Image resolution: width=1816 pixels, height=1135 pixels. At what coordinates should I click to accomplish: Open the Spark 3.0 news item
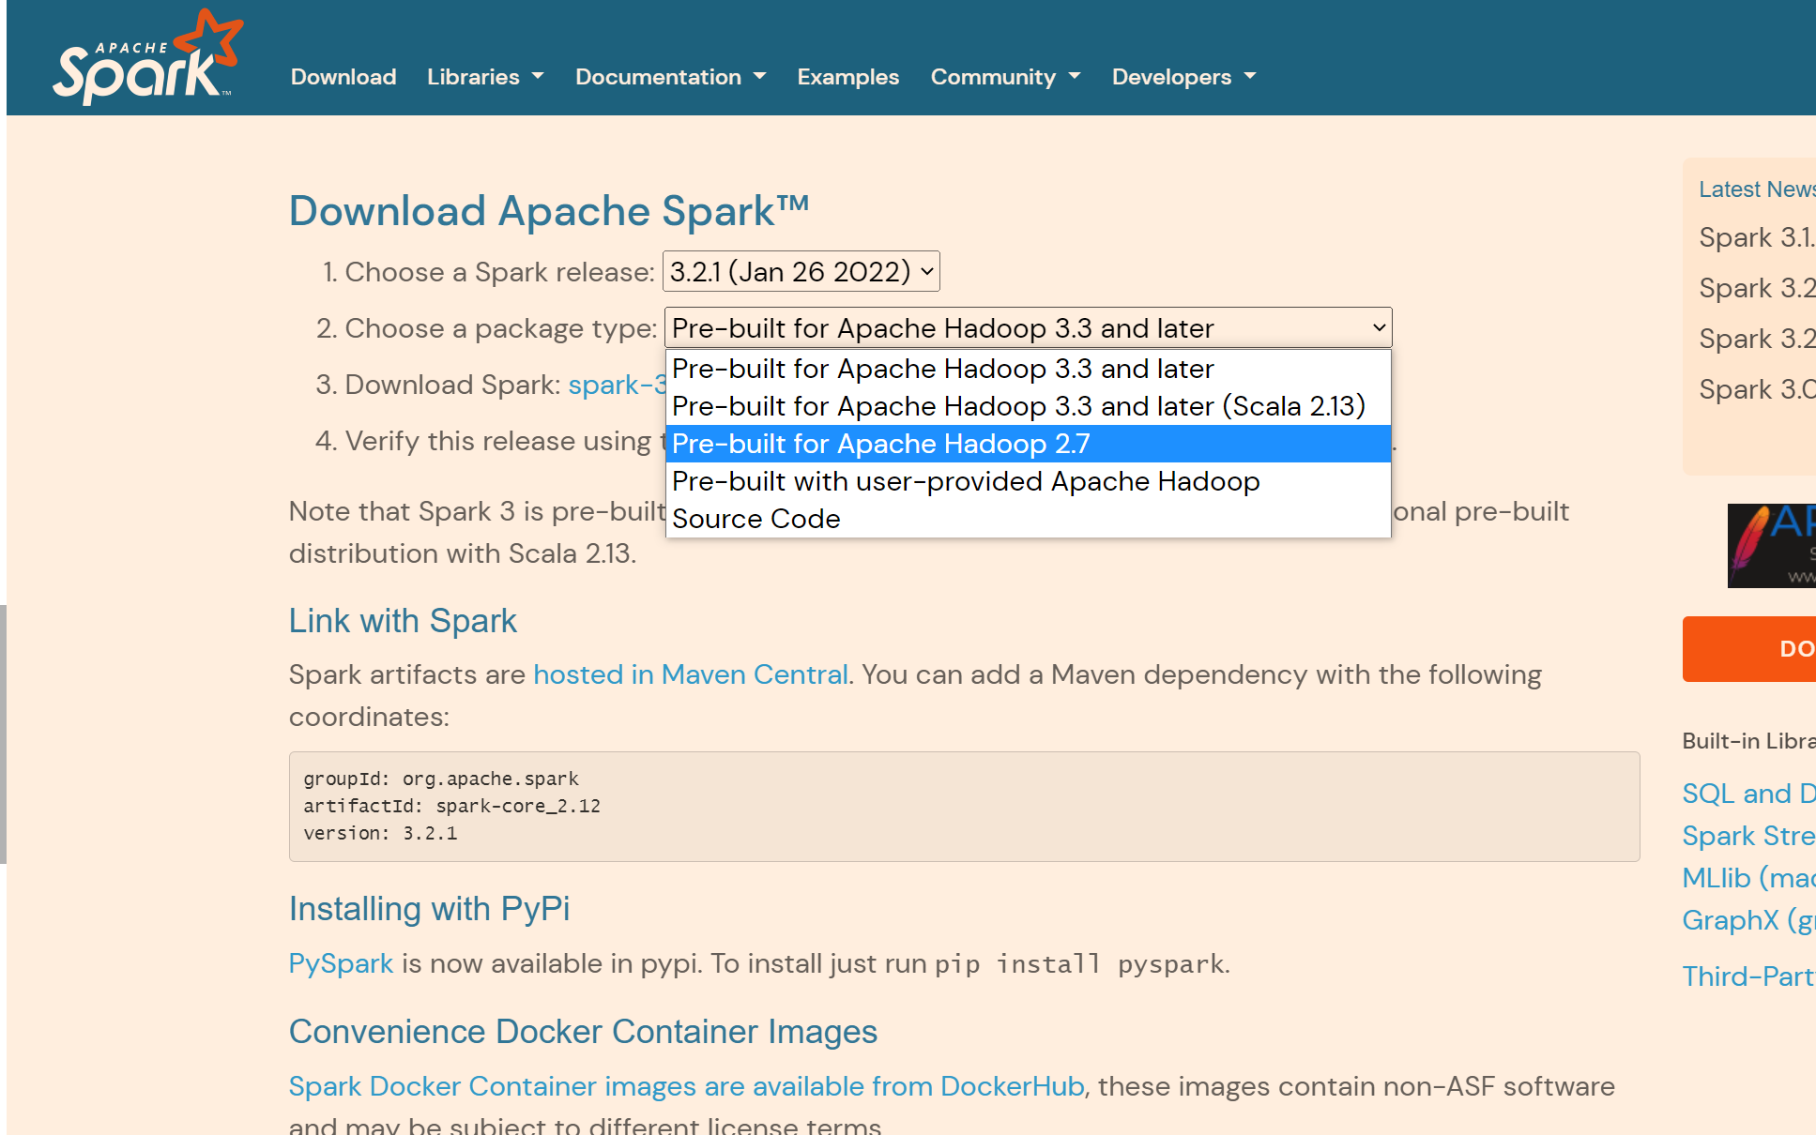tap(1757, 389)
